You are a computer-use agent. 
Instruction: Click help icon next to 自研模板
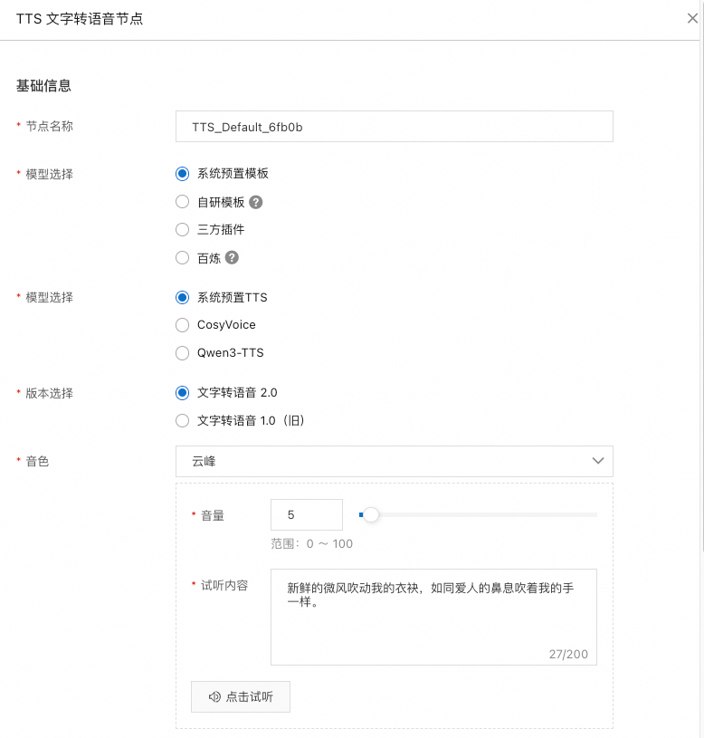pyautogui.click(x=256, y=203)
